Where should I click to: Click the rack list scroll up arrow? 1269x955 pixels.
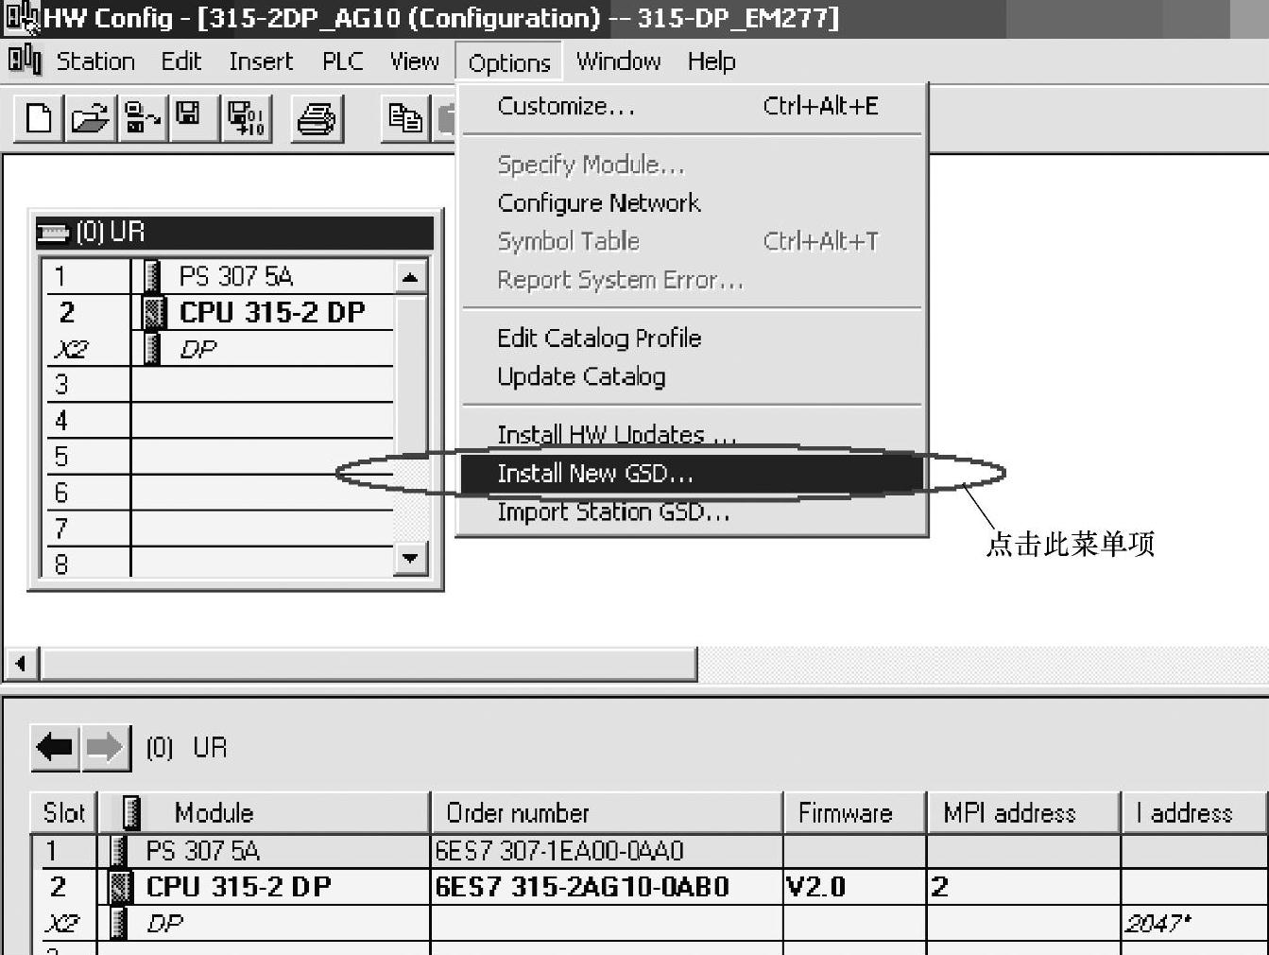pos(410,277)
